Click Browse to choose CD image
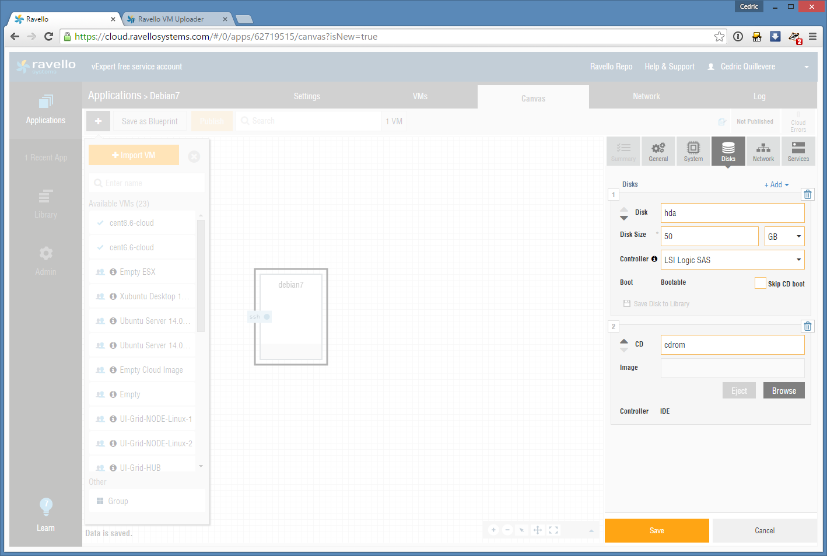 (783, 391)
